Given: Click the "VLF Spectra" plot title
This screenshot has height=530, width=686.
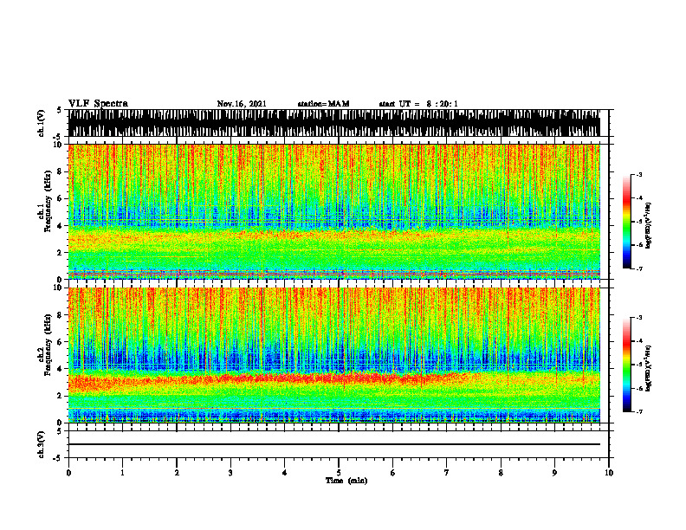Looking at the screenshot, I should pos(98,104).
